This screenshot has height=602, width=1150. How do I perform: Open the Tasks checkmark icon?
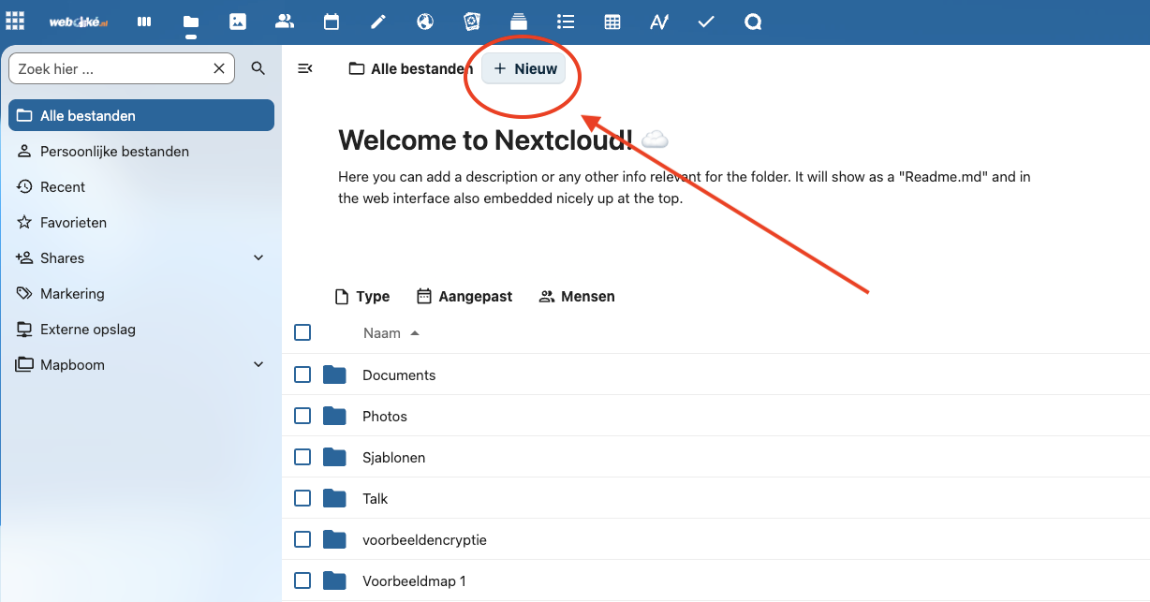point(706,22)
